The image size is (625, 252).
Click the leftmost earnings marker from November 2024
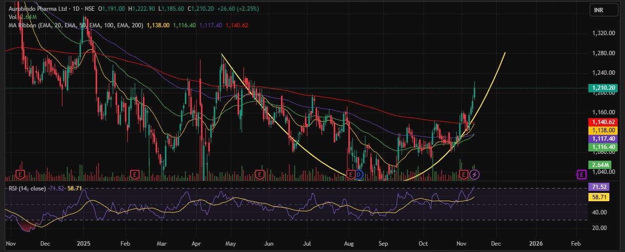(x=20, y=174)
